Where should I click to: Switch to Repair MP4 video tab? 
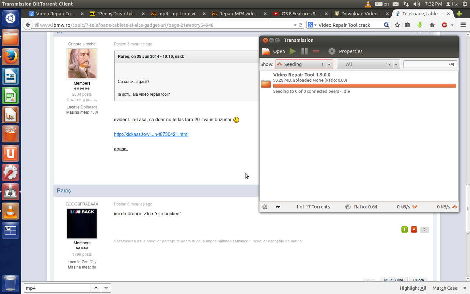239,14
